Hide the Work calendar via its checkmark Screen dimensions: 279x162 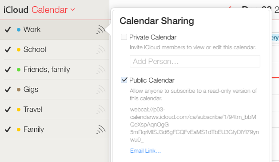point(8,30)
